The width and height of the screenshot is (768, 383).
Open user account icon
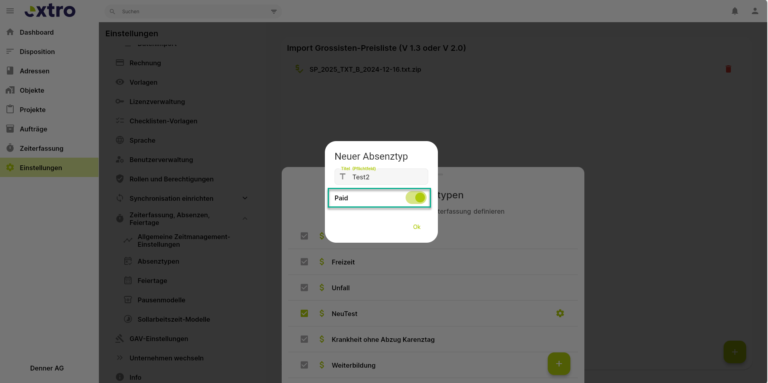tap(755, 11)
